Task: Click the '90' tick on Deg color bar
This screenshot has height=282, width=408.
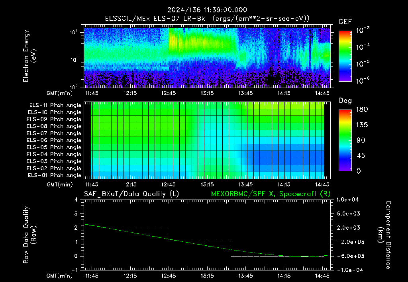Action: point(361,140)
